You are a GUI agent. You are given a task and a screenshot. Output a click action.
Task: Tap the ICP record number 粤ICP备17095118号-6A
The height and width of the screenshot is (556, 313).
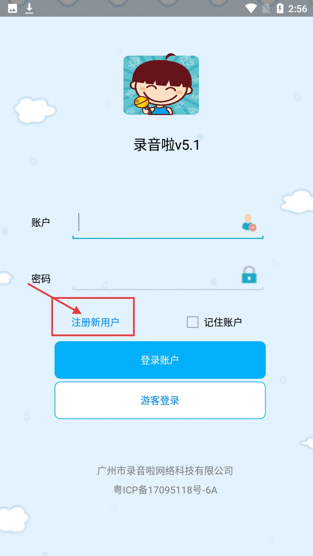click(166, 490)
